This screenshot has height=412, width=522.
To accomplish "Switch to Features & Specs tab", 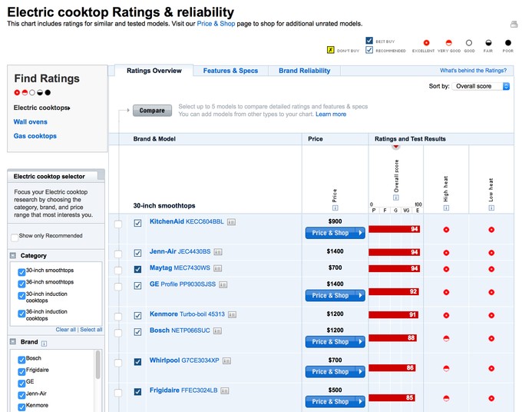I will (230, 71).
